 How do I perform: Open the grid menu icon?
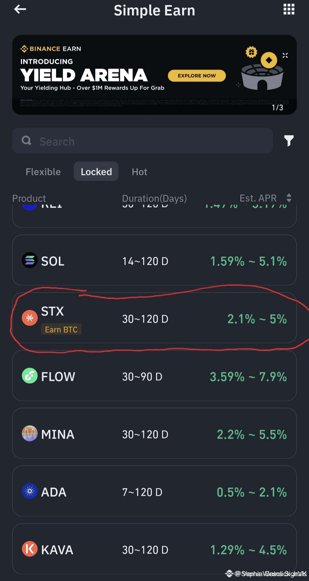coord(289,9)
